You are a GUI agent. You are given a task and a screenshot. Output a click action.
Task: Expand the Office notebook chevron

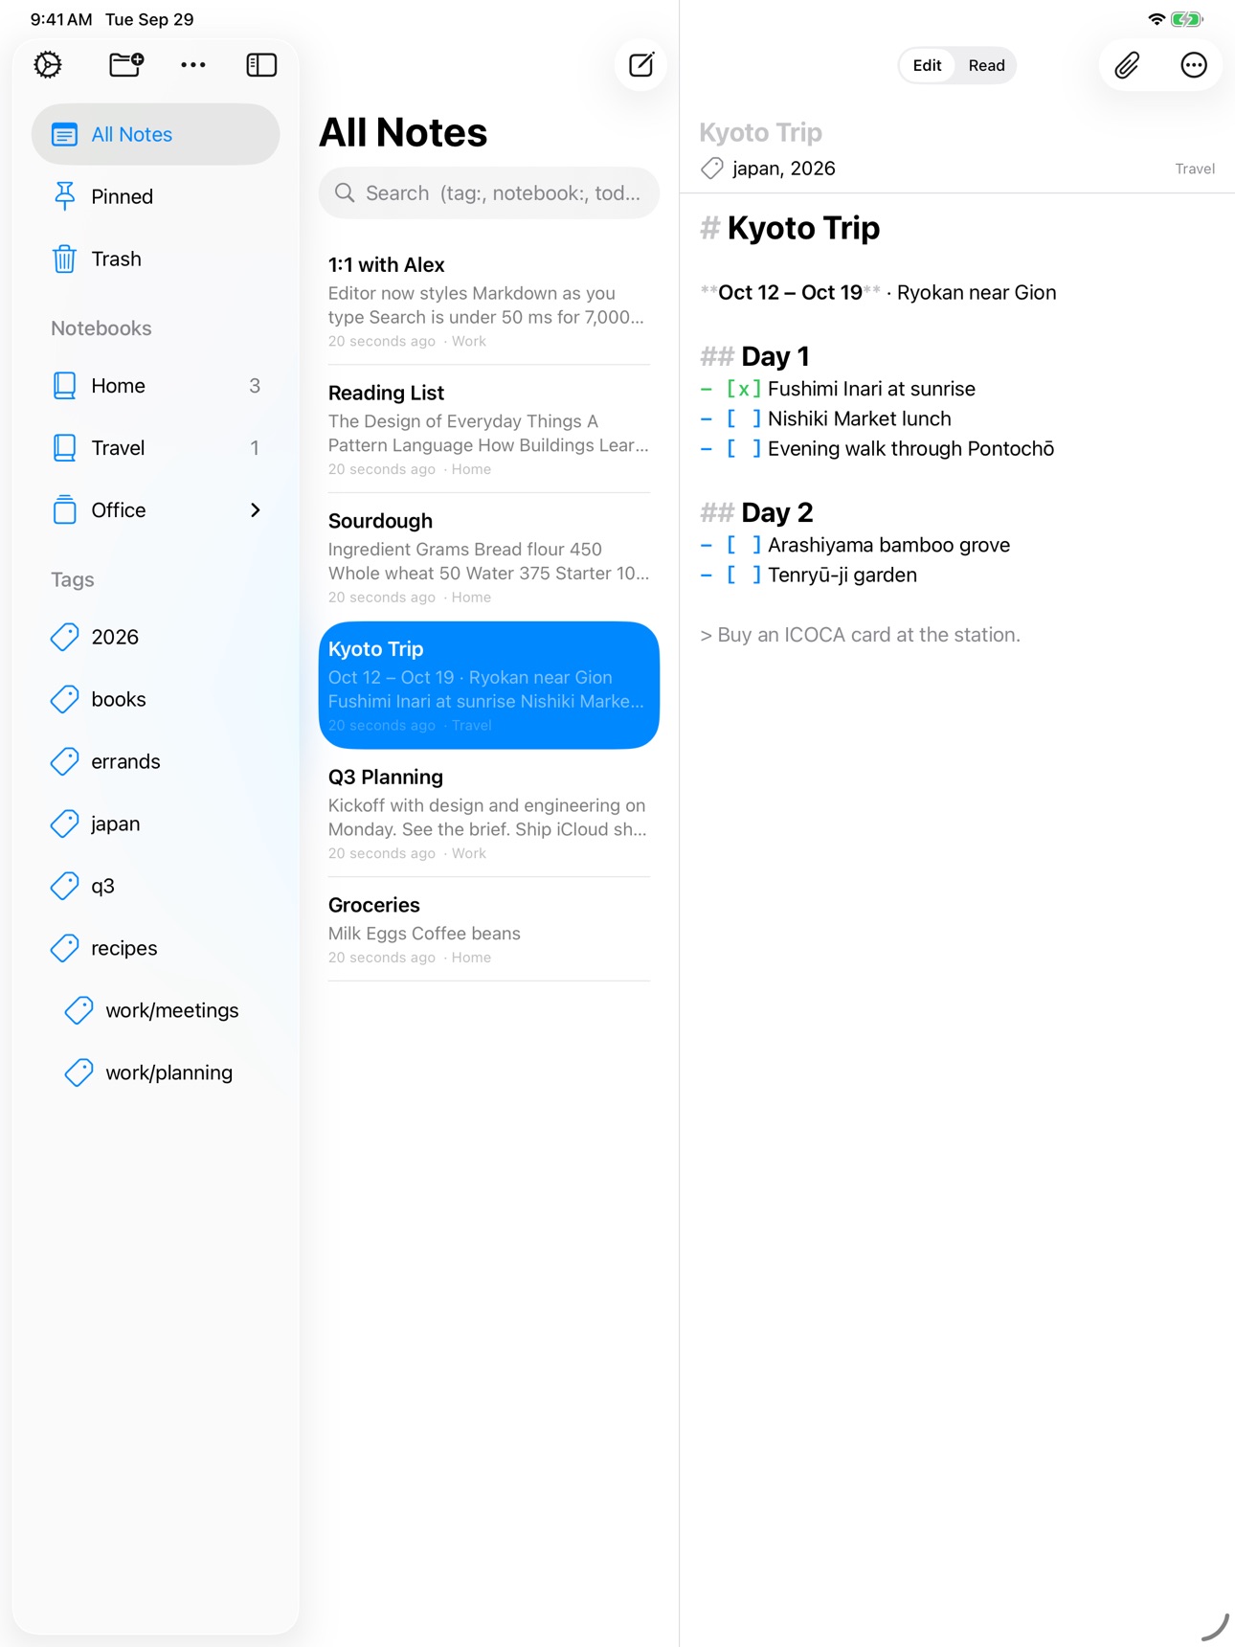coord(255,510)
